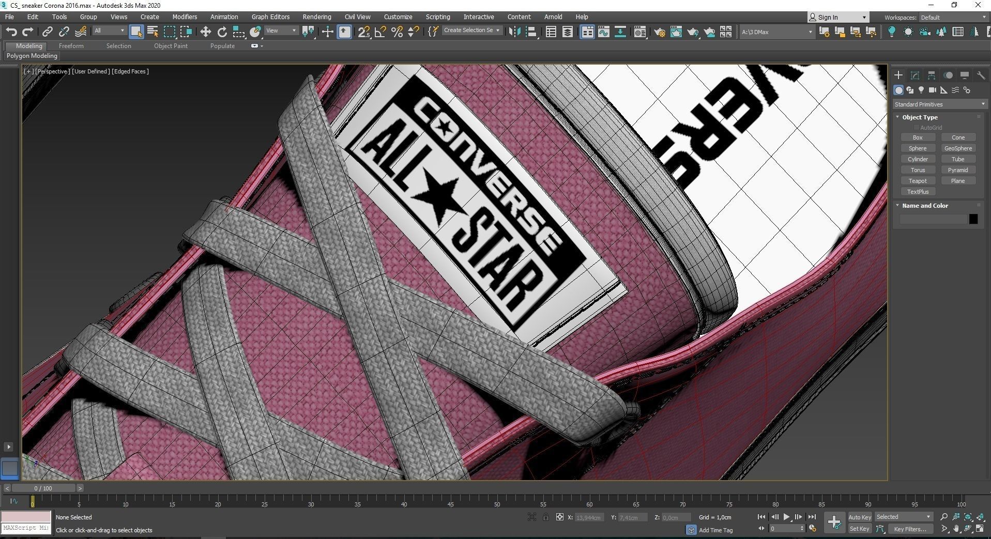Open the Workspaces Default dropdown
Screen dimensions: 991x539
[953, 17]
